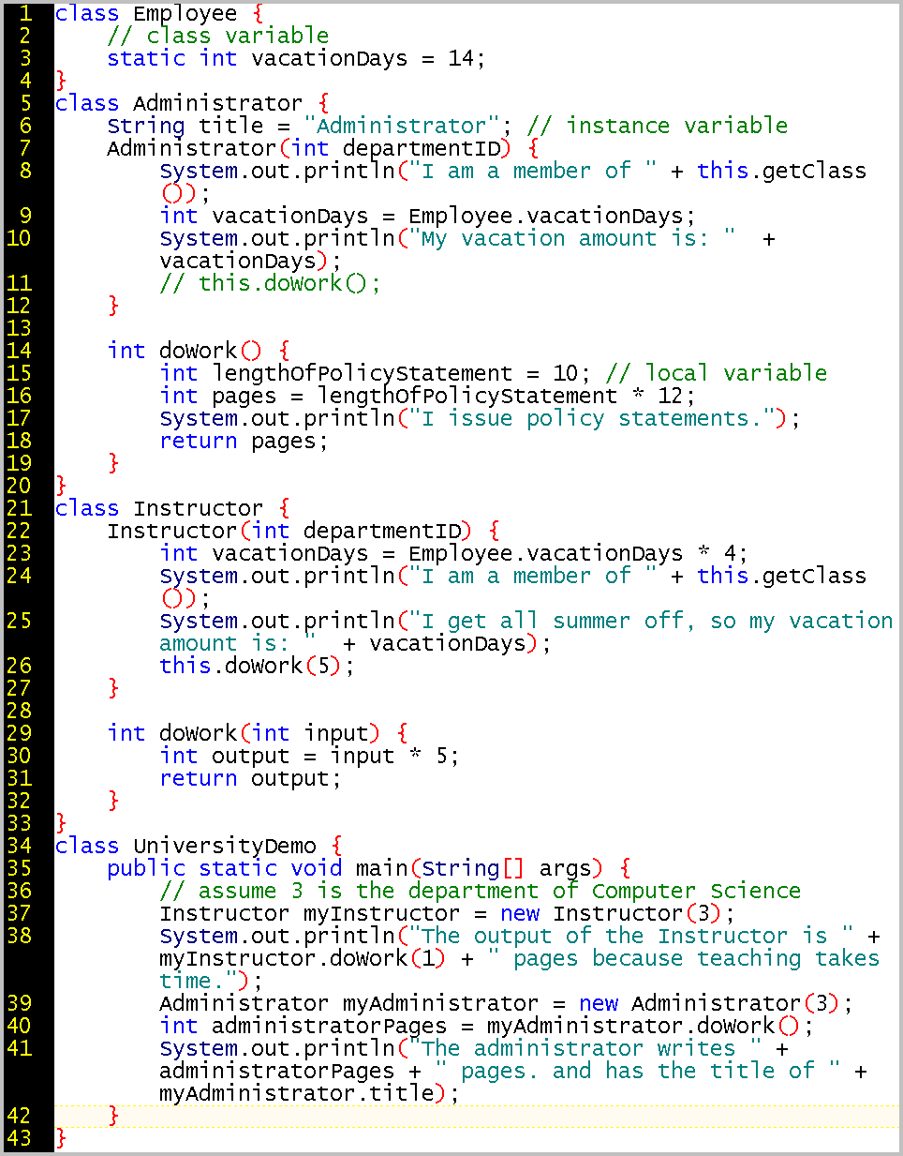The height and width of the screenshot is (1156, 903).
Task: Click line number 28 in the gutter
Action: point(19,712)
